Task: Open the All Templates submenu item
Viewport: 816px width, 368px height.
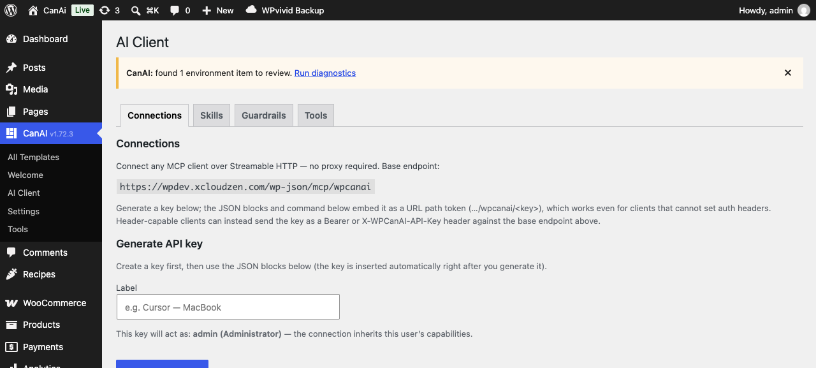Action: click(x=33, y=157)
